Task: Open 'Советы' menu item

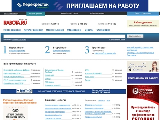Action: [89, 30]
